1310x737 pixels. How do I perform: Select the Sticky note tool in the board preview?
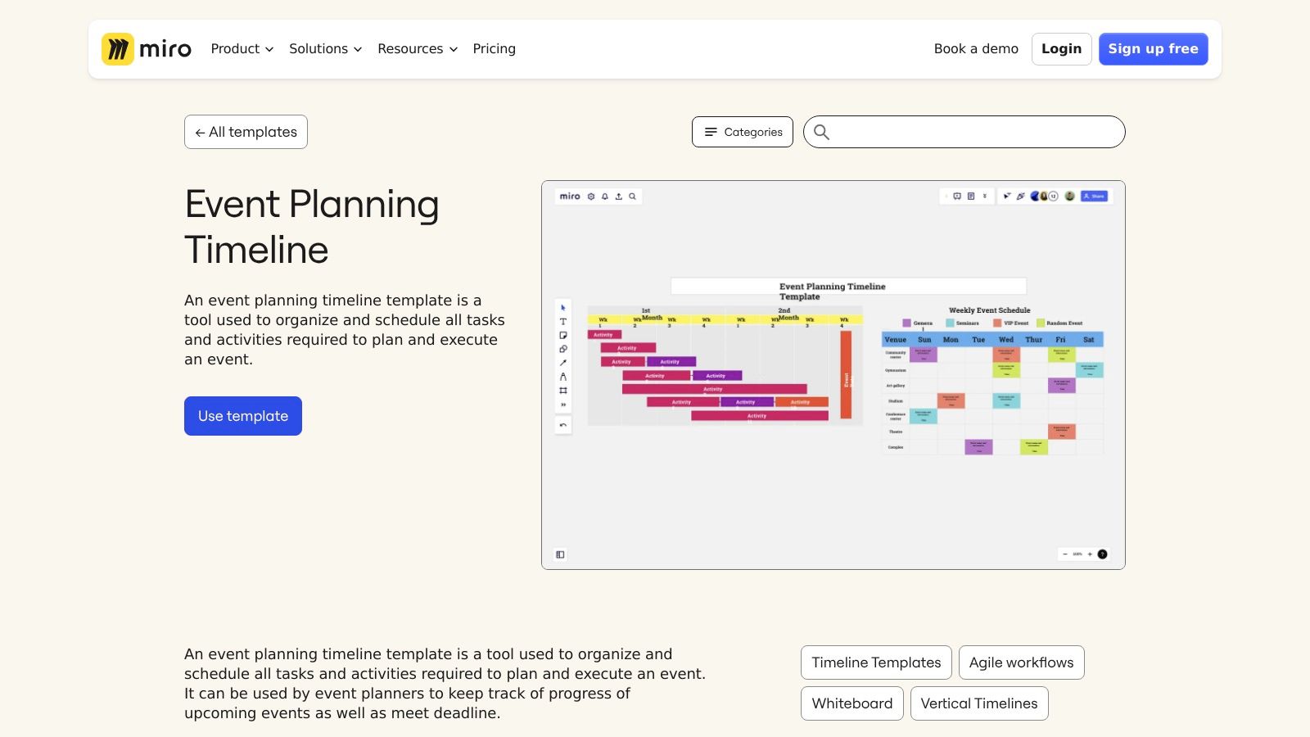tap(562, 336)
